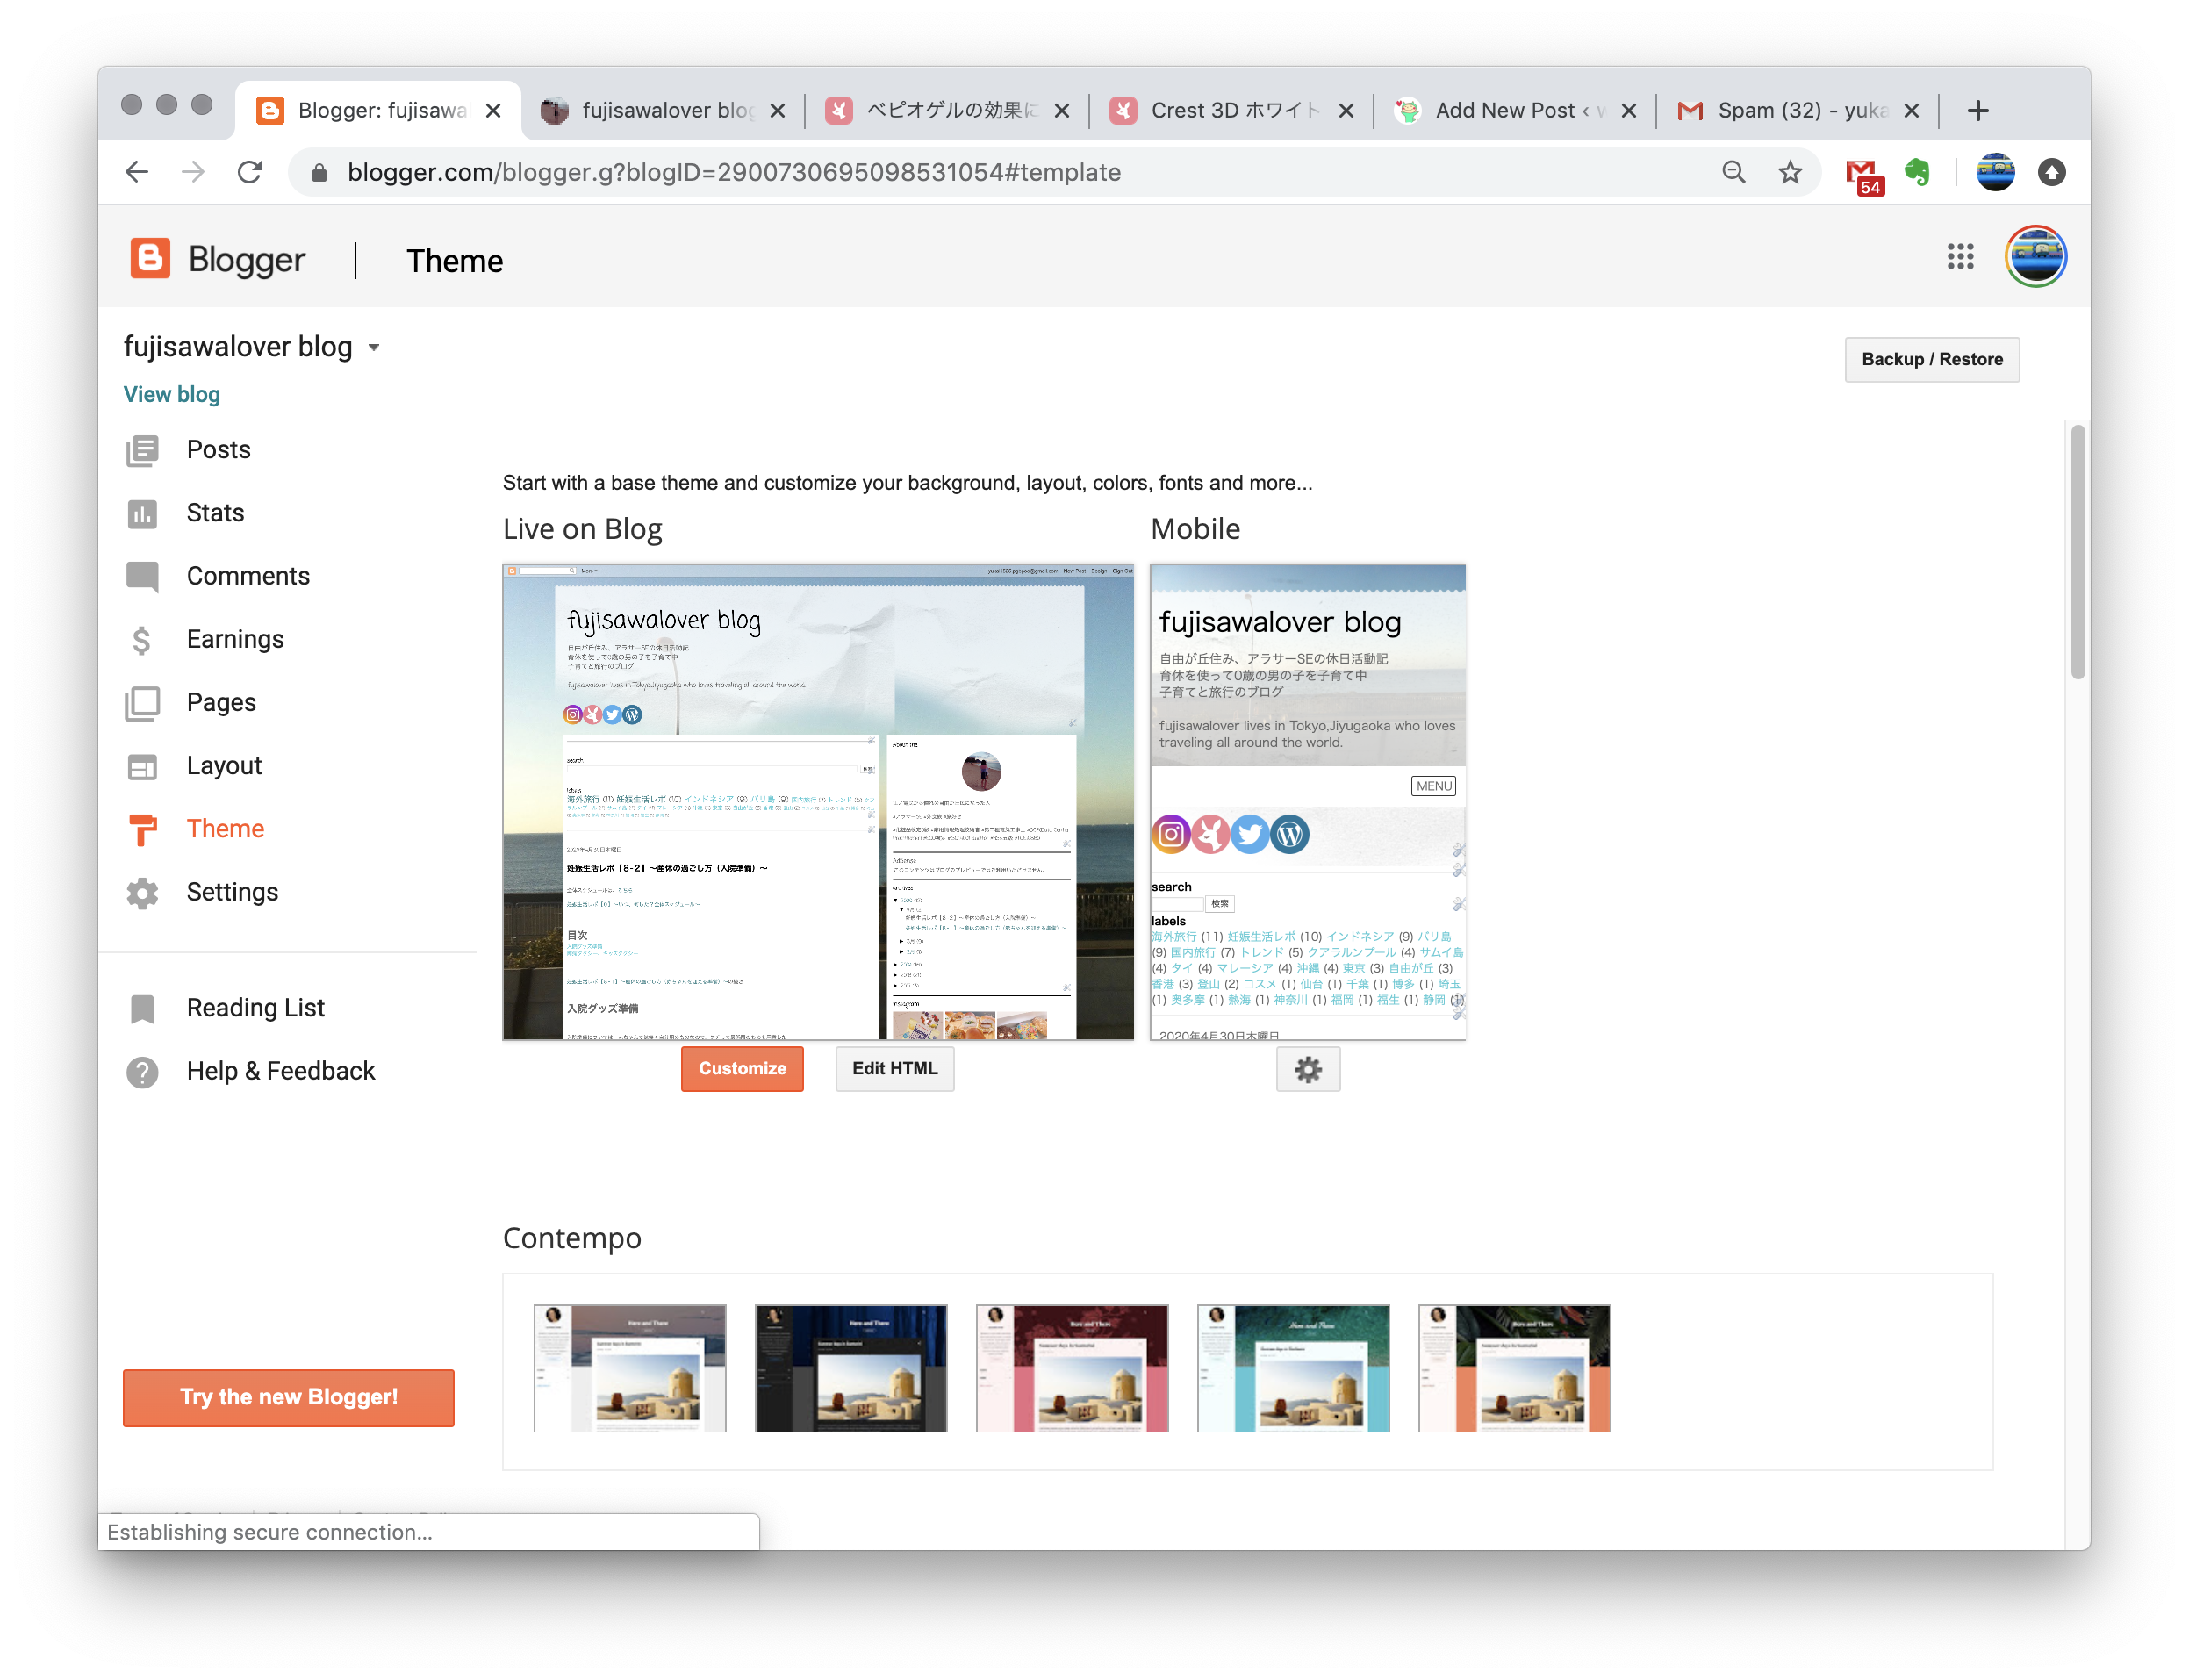The height and width of the screenshot is (1680, 2189).
Task: Open Pages in the sidebar
Action: point(221,702)
